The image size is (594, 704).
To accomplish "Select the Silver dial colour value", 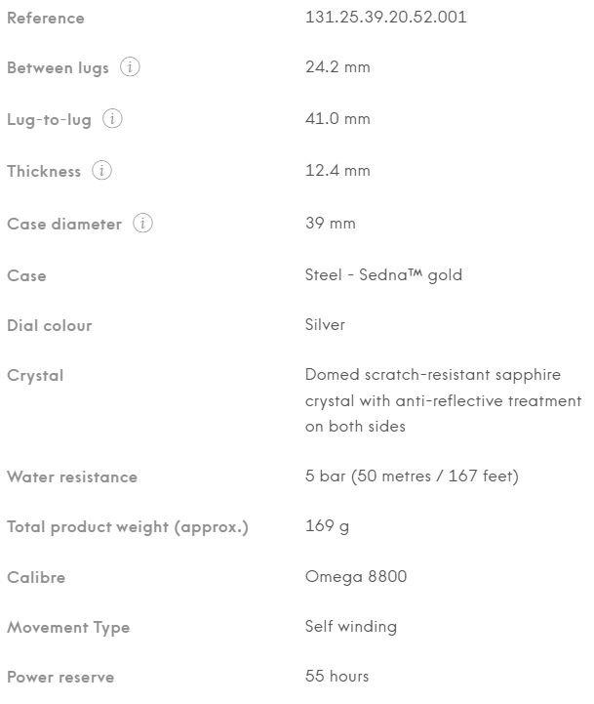I will pyautogui.click(x=325, y=325).
